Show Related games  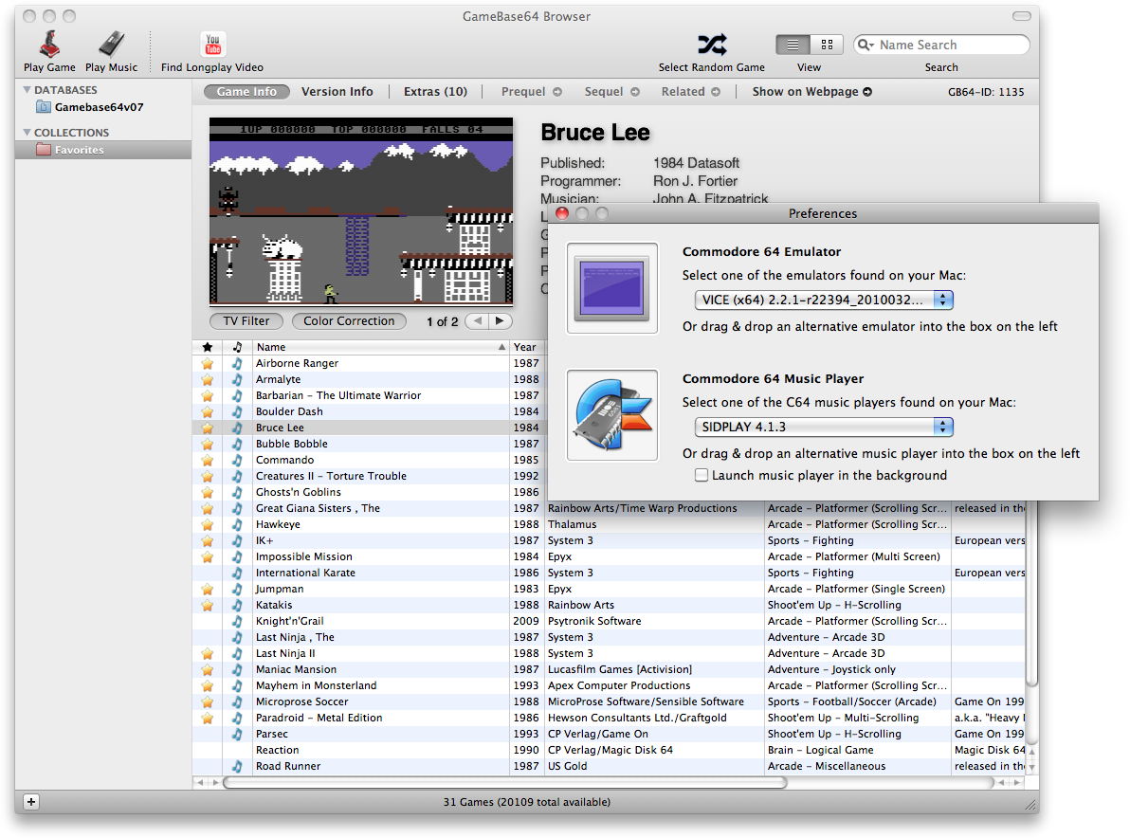(x=690, y=92)
